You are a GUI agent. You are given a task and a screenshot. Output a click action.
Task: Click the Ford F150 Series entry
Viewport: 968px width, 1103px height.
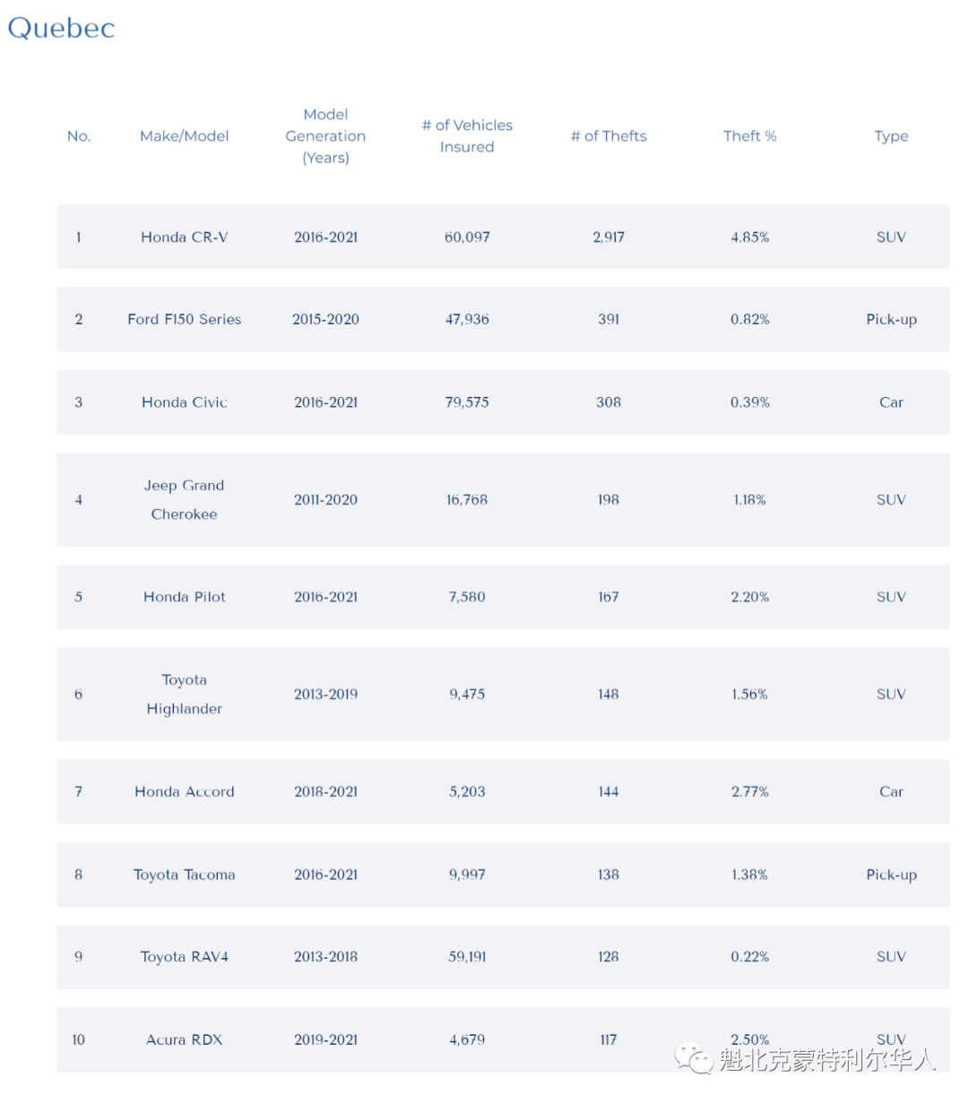tap(185, 319)
